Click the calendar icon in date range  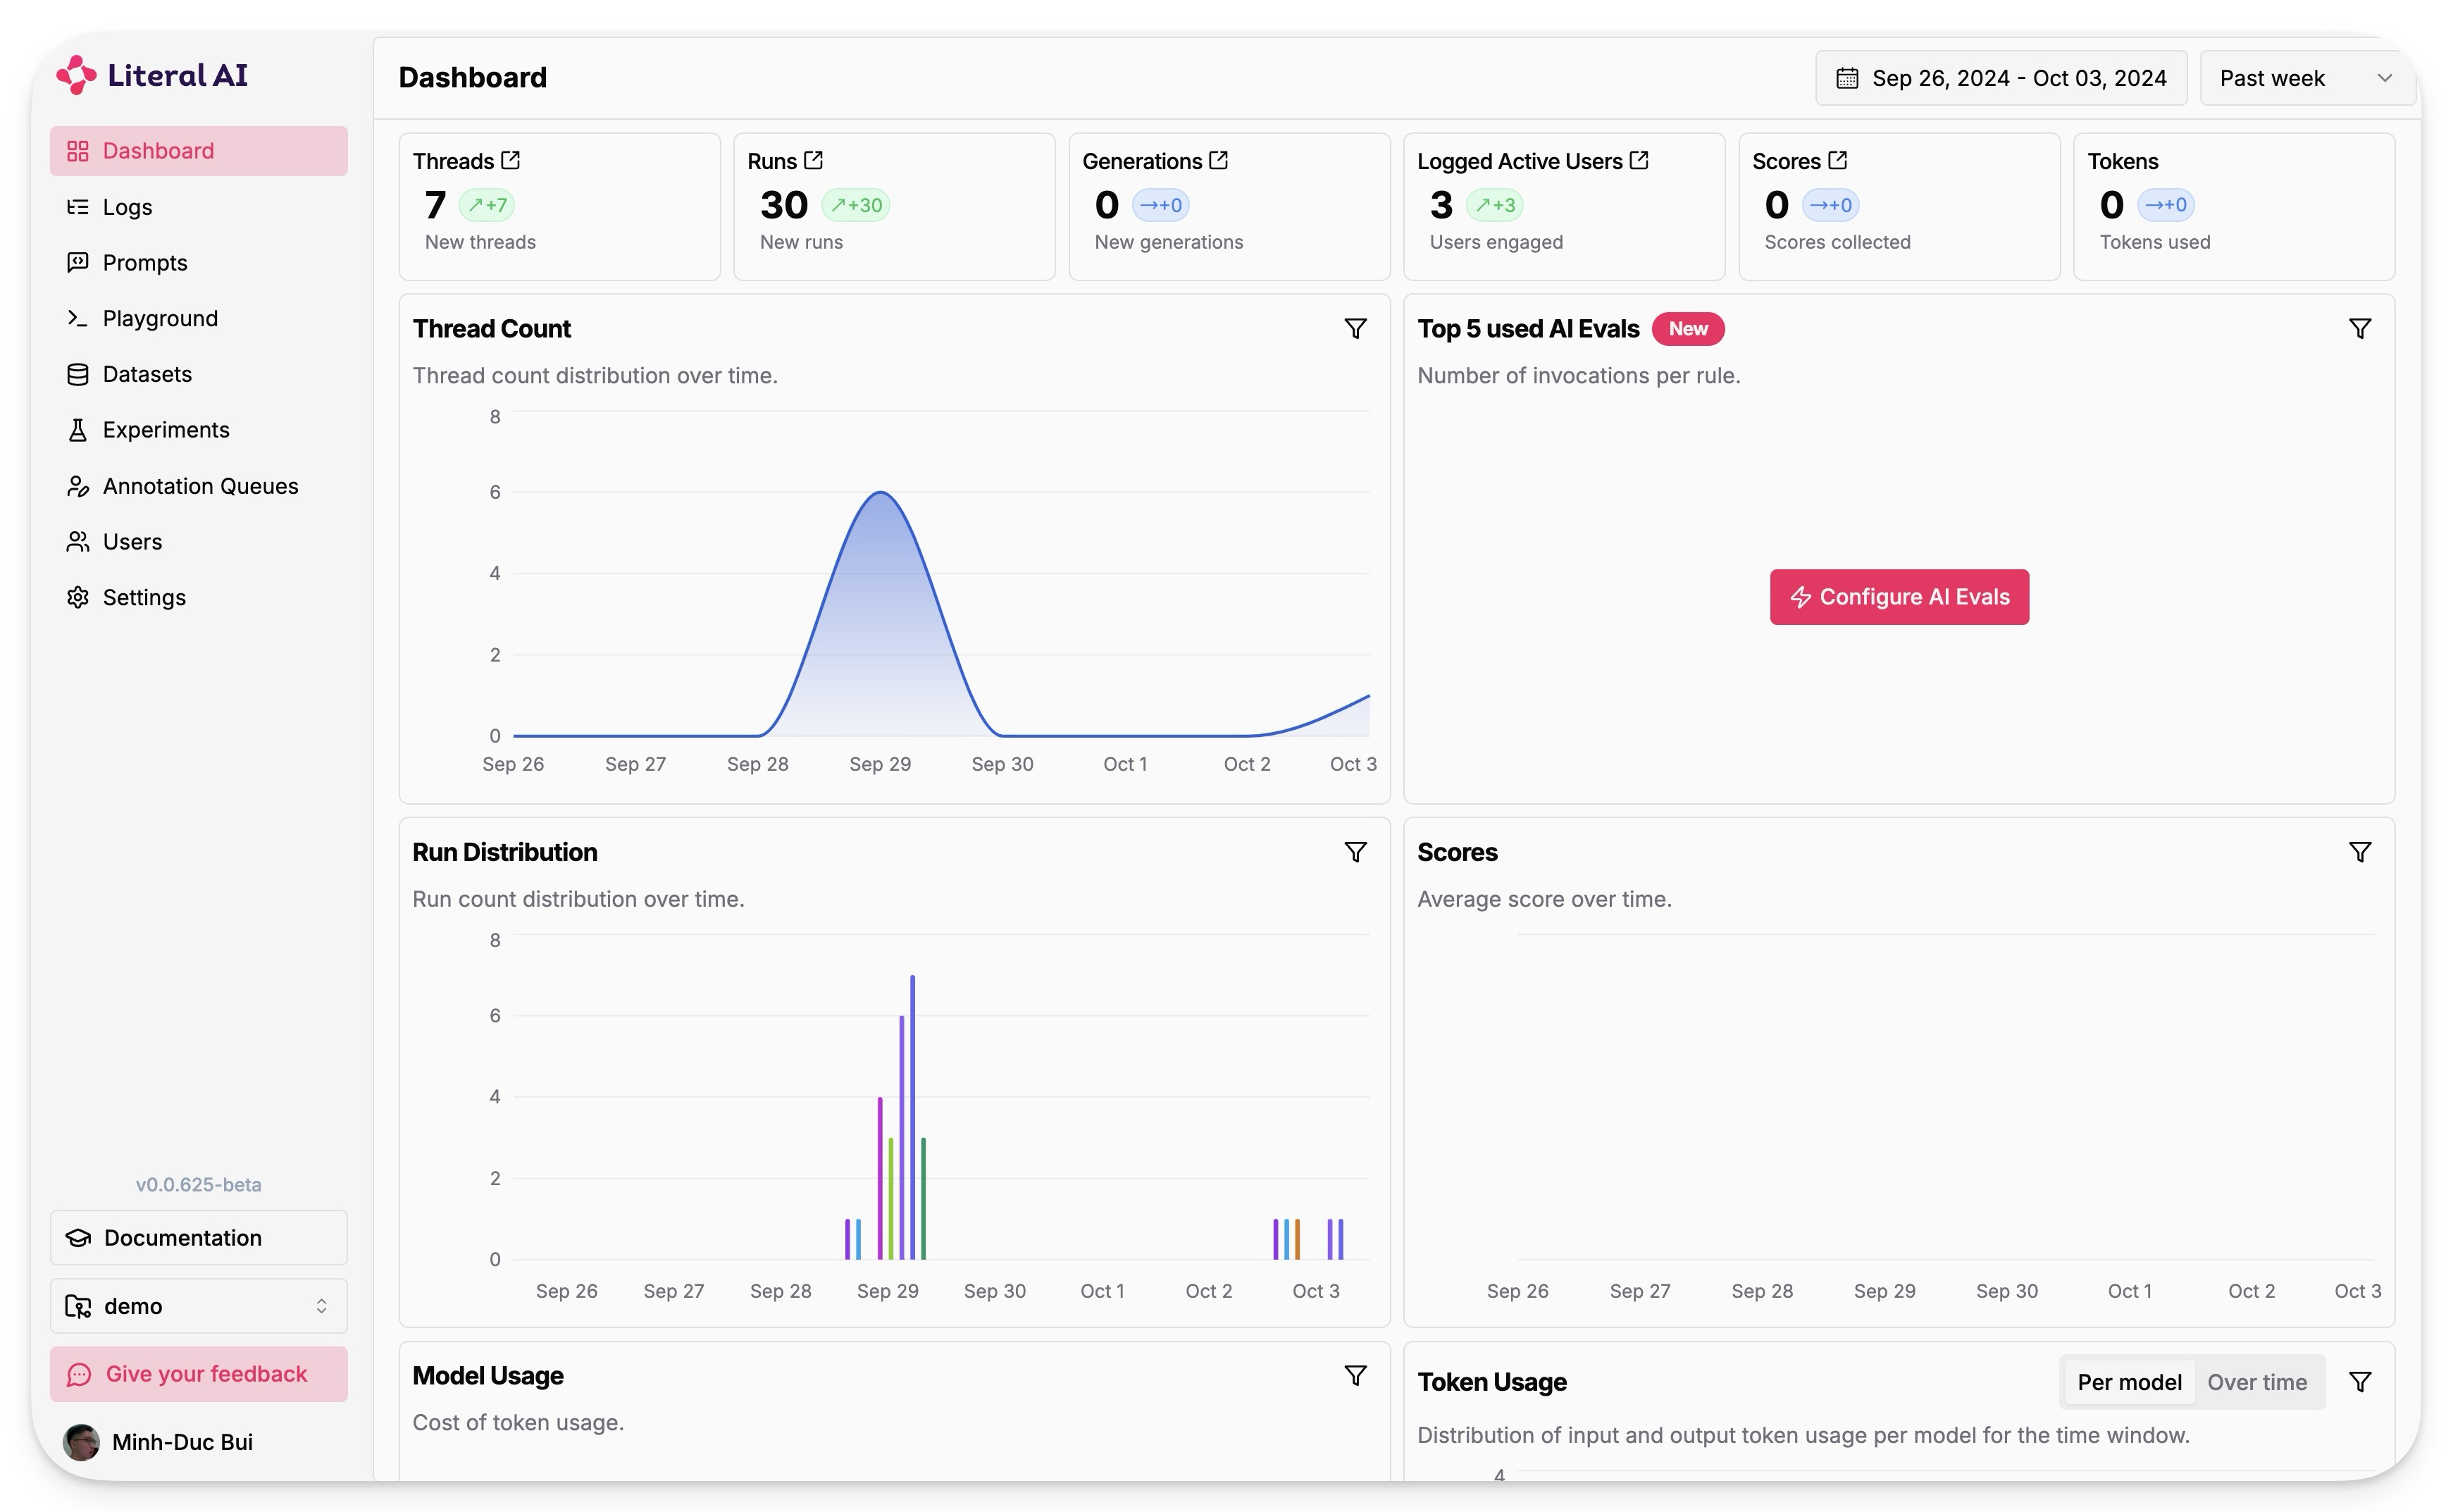pyautogui.click(x=1847, y=78)
